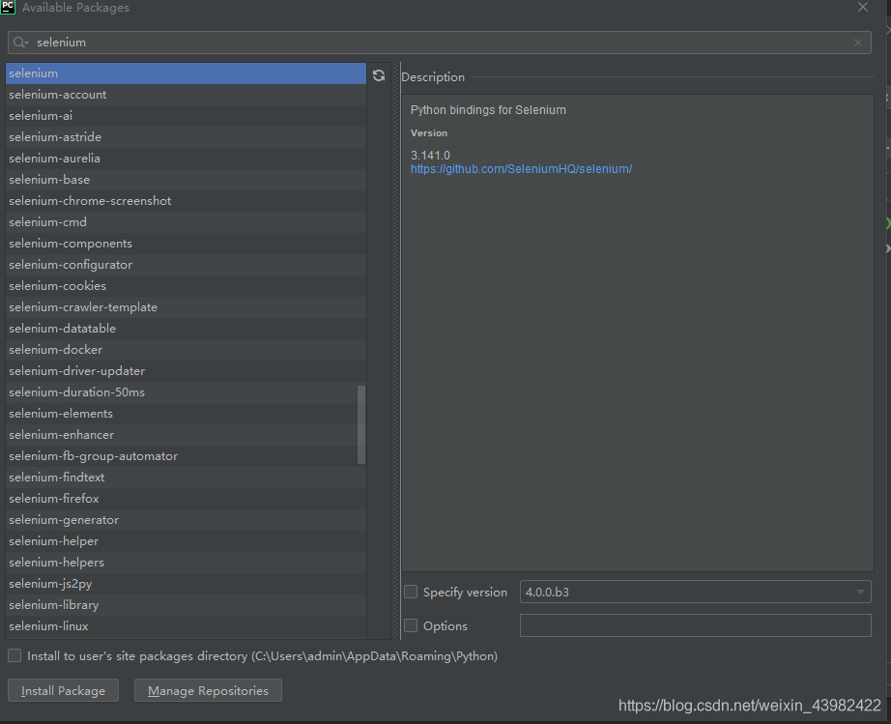Viewport: 891px width, 724px height.
Task: Select selenium-crawler-template package
Action: tap(186, 306)
